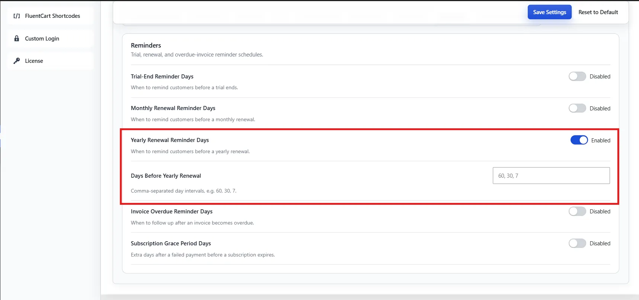The width and height of the screenshot is (639, 300).
Task: Click the FluentCart Shortcodes bracket icon
Action: point(17,16)
